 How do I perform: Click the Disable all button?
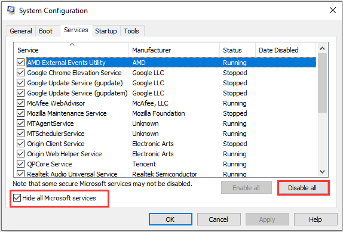pos(302,188)
